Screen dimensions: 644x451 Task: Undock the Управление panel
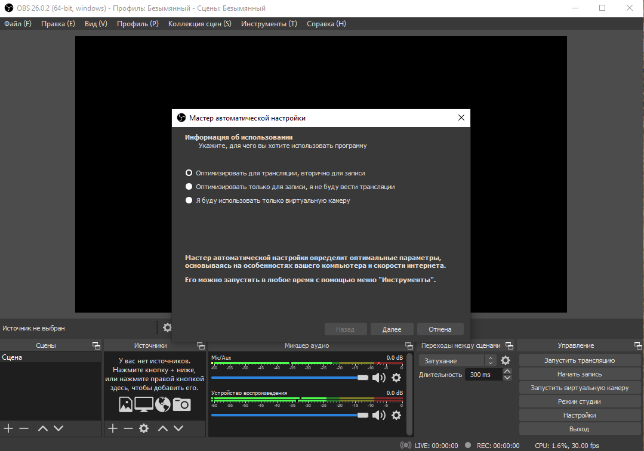[638, 345]
